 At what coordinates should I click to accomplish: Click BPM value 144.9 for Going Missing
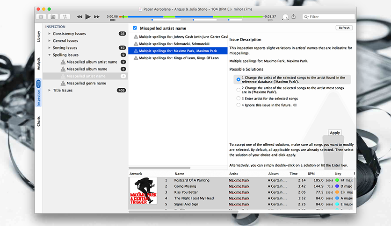point(319,186)
